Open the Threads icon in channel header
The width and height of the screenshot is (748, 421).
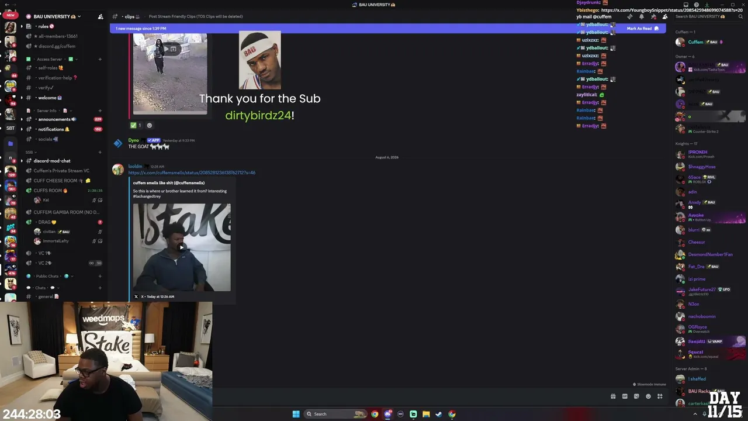pyautogui.click(x=629, y=16)
